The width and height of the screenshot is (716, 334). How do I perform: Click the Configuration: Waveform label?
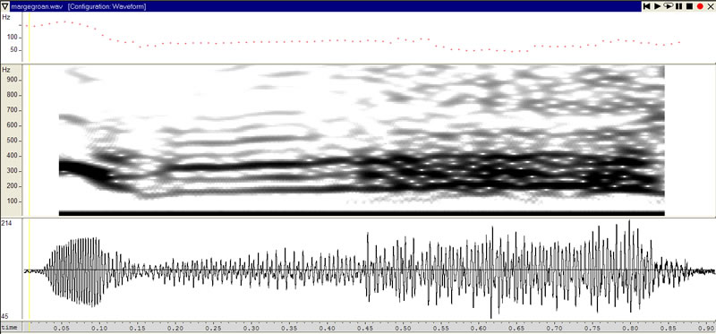[x=107, y=6]
